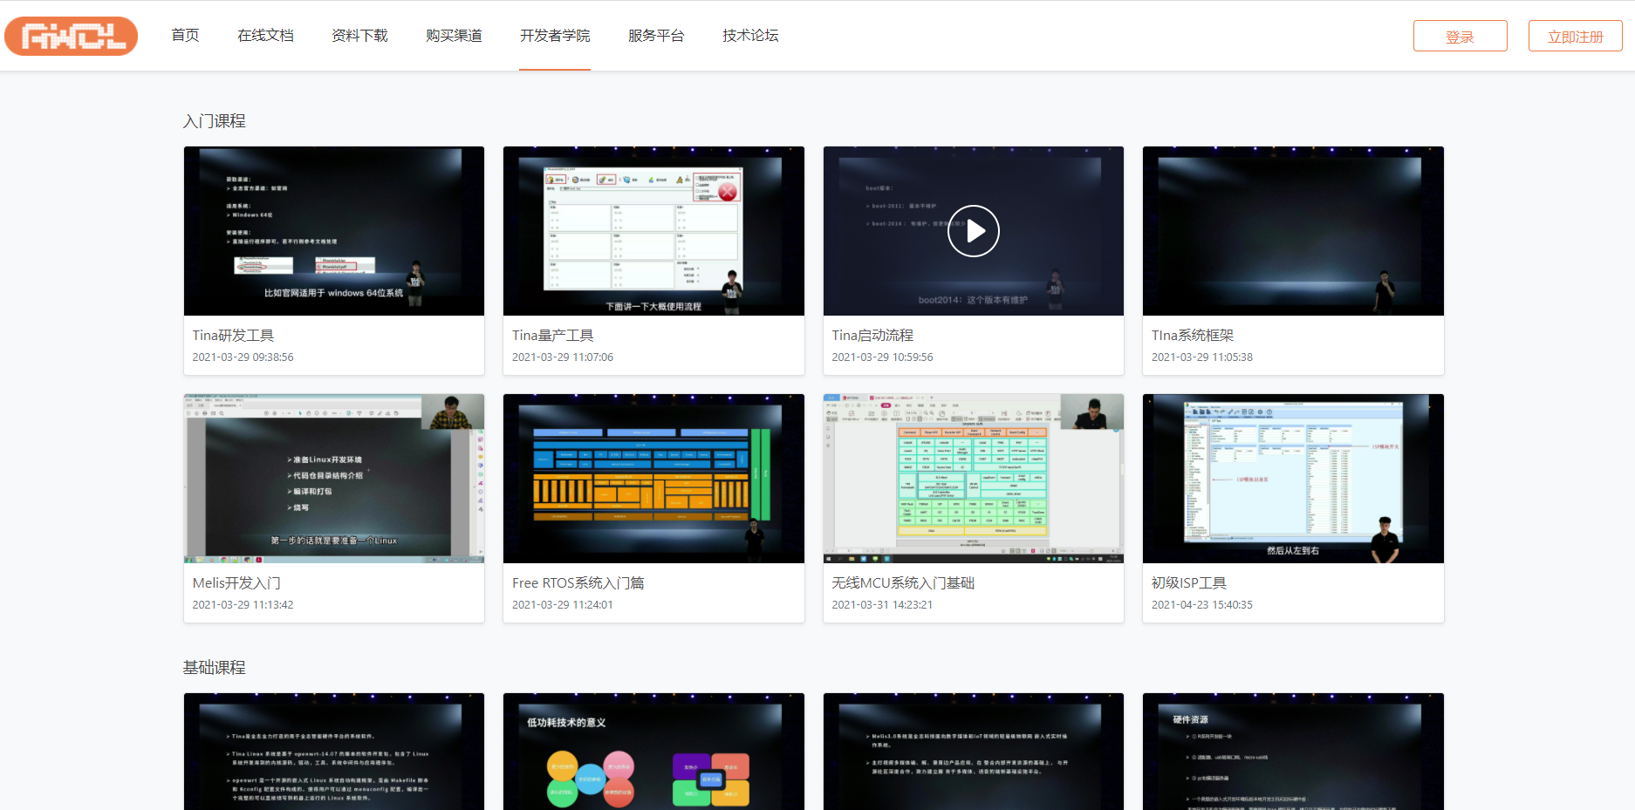Open the TIna系统框架 video thumbnail
This screenshot has width=1635, height=810.
coord(1293,231)
